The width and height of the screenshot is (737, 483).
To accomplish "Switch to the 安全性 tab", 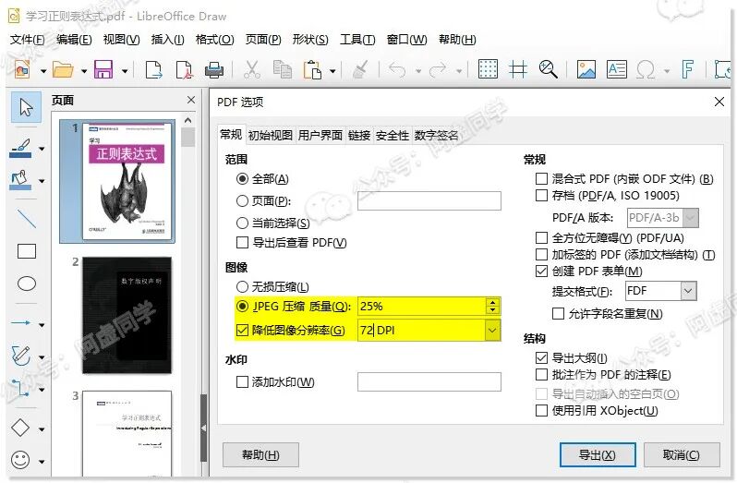I will pos(393,136).
